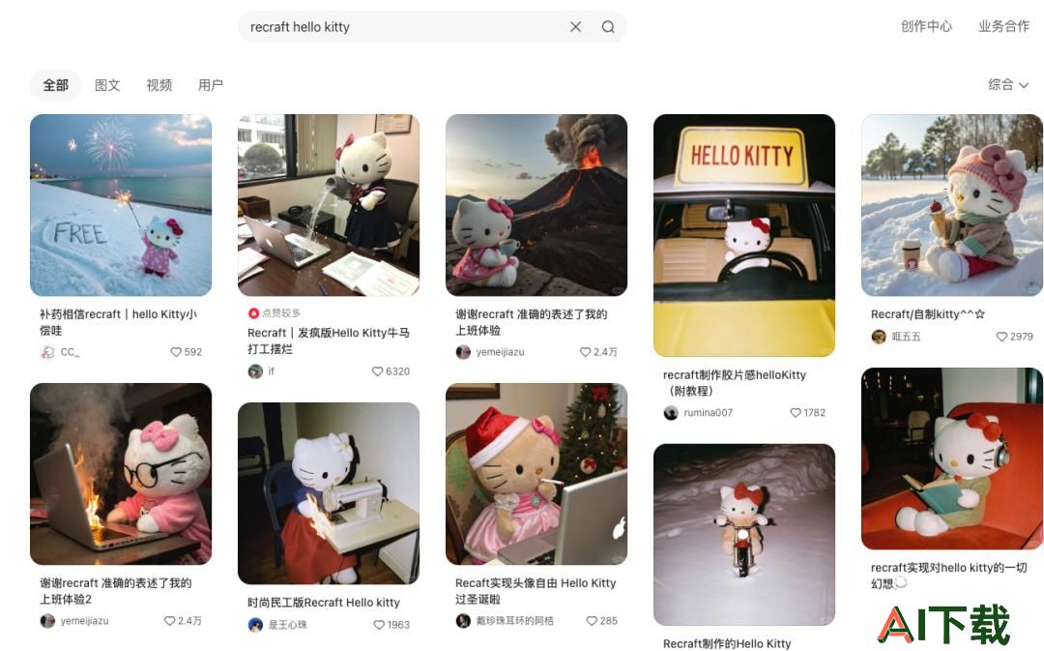Clear the search box with the X icon
This screenshot has height=651, width=1044.
click(575, 27)
